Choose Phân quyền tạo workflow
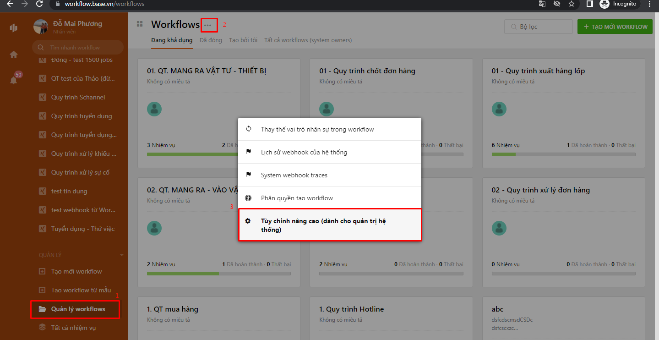659x340 pixels. tap(330, 198)
